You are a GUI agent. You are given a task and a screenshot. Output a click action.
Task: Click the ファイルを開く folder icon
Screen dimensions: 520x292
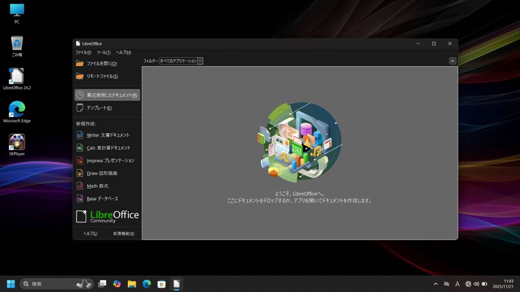point(80,64)
